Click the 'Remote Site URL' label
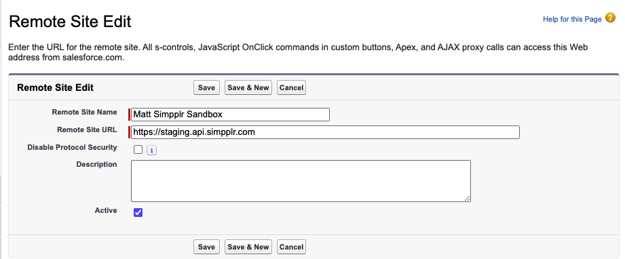 [87, 129]
